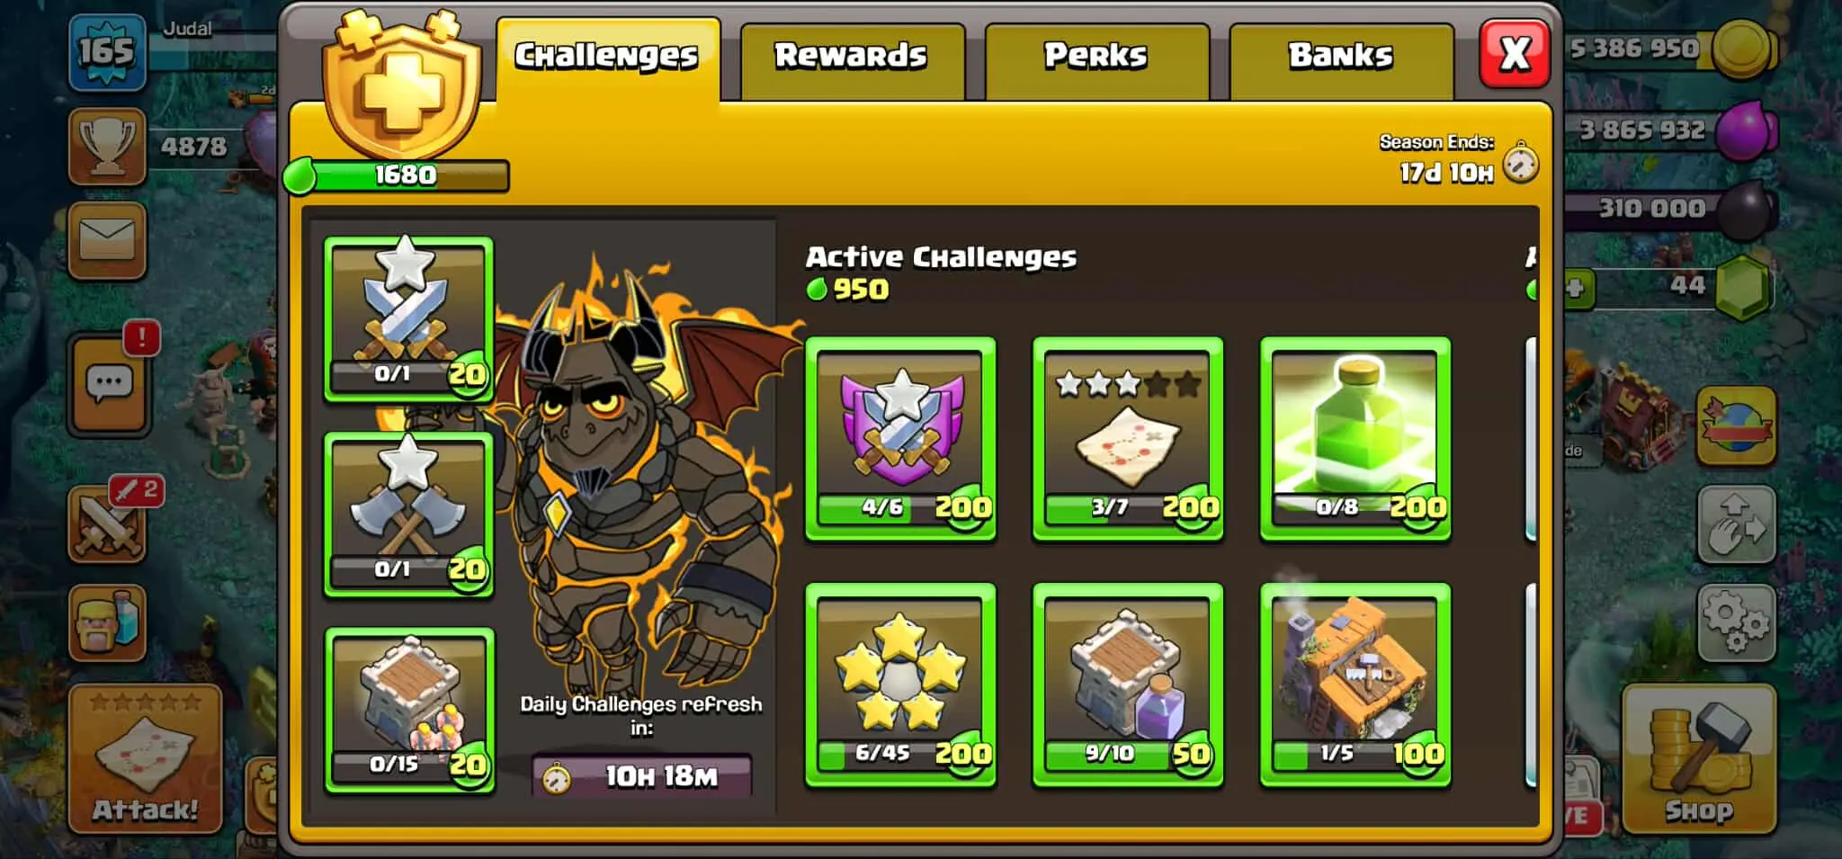Select the treasure map 3/7 challenge
Image resolution: width=1842 pixels, height=859 pixels.
(x=1127, y=439)
